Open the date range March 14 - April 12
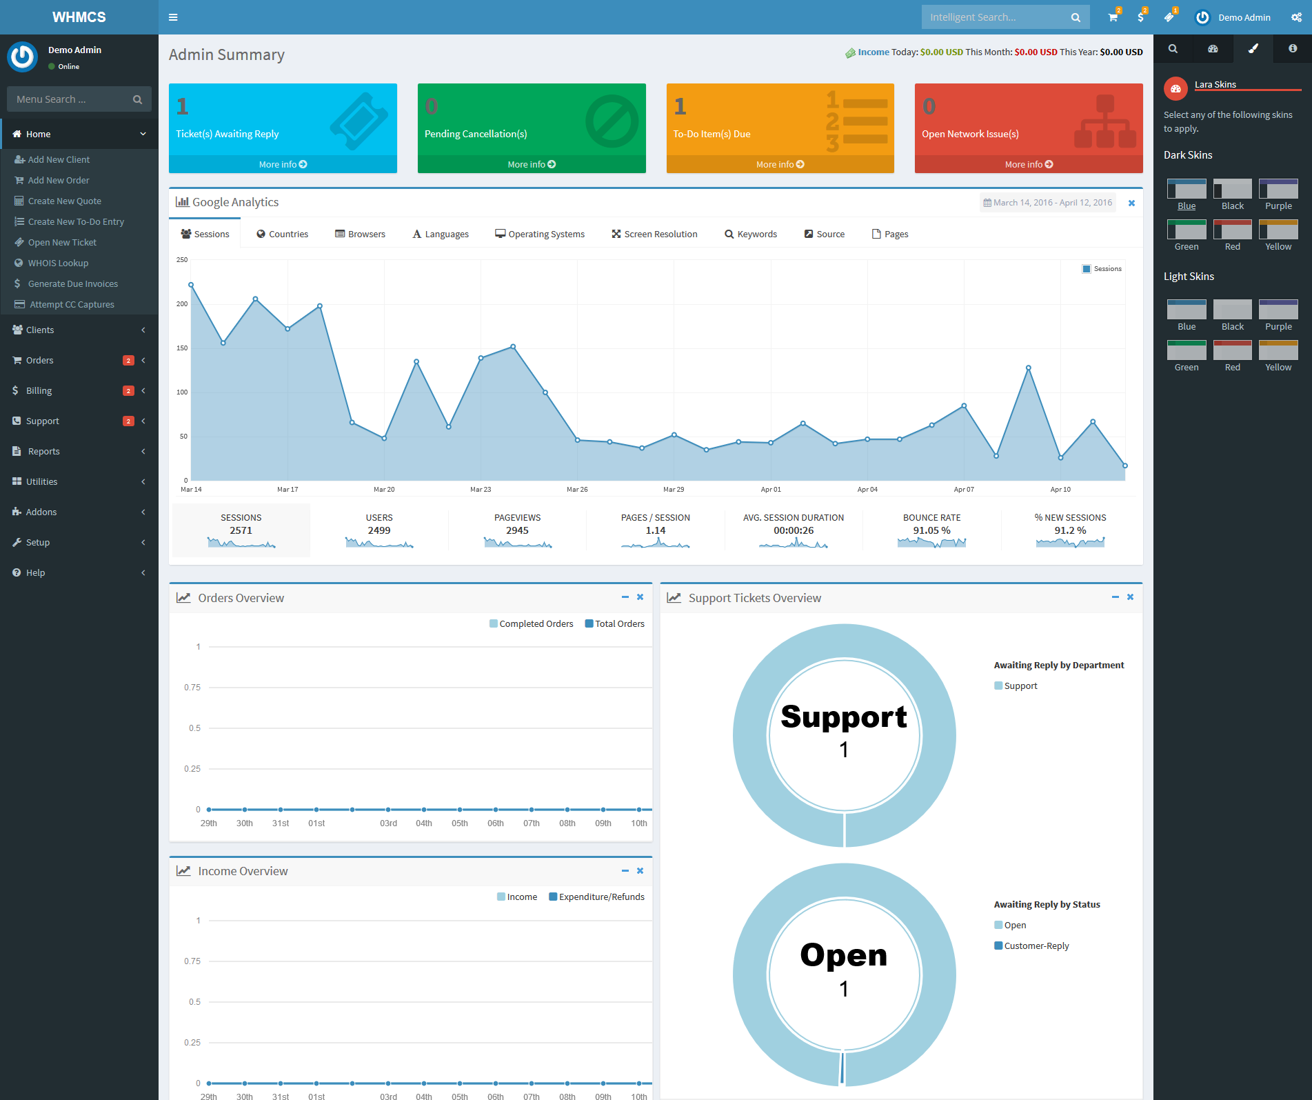The image size is (1312, 1100). point(1048,202)
